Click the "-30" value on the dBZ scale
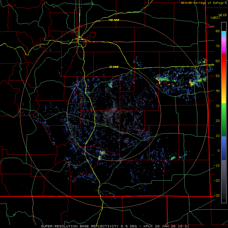228x228 pixels. (x=217, y=196)
